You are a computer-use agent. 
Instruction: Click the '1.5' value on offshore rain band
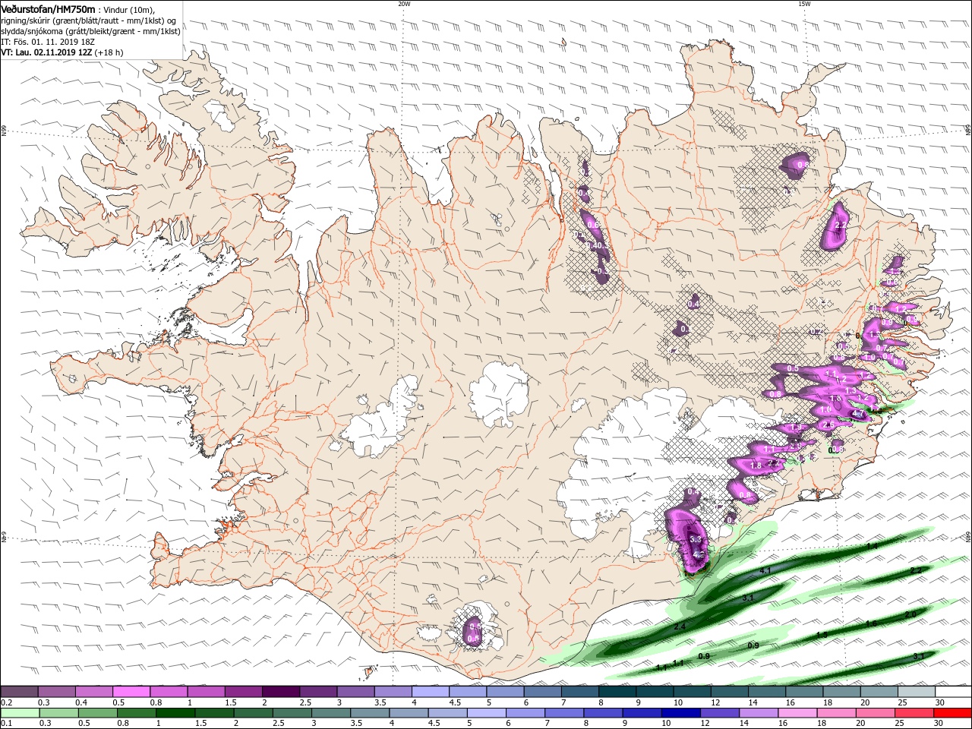[x=822, y=635]
